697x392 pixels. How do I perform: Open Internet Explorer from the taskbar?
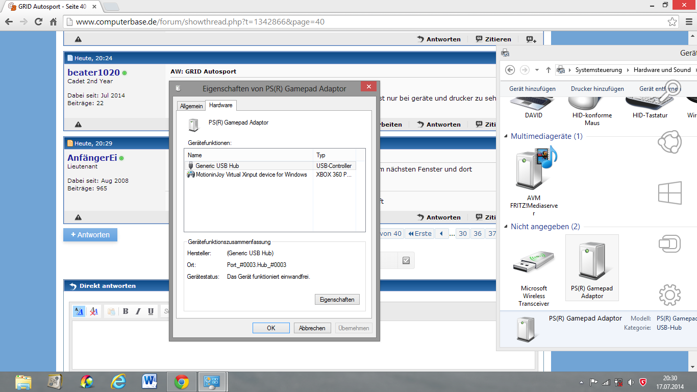click(118, 382)
